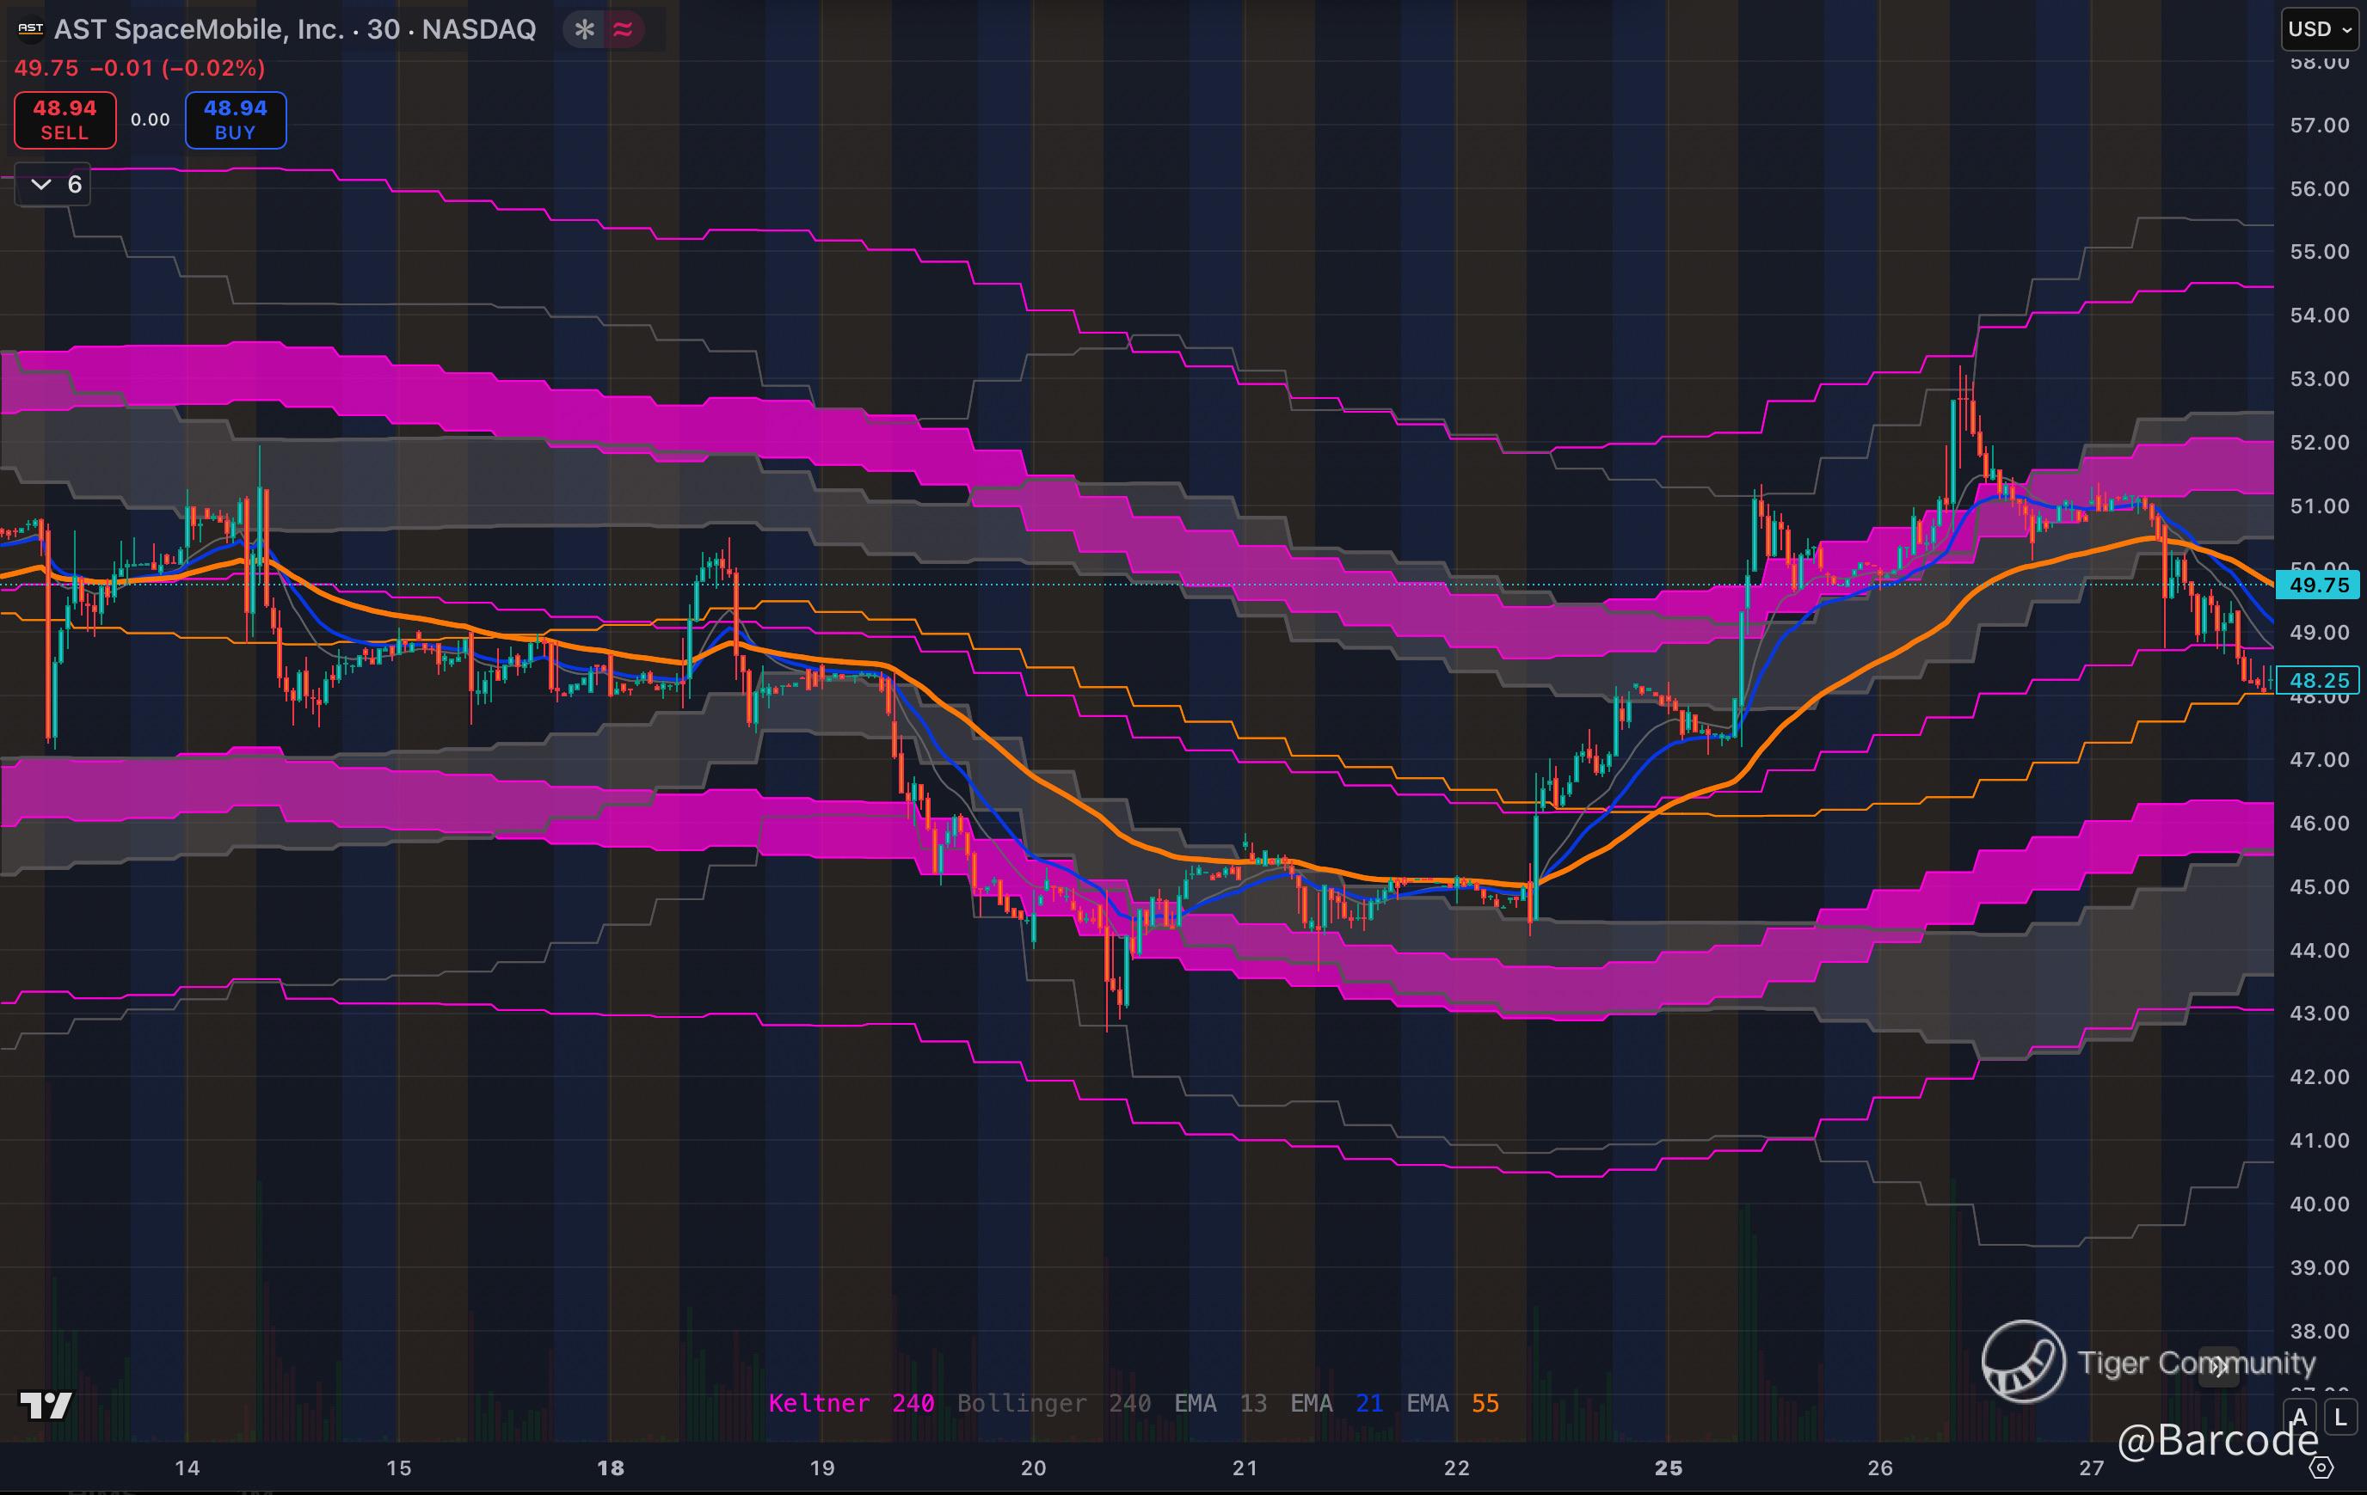Viewport: 2367px width, 1495px height.
Task: Toggle log scale with the L button
Action: point(2340,1418)
